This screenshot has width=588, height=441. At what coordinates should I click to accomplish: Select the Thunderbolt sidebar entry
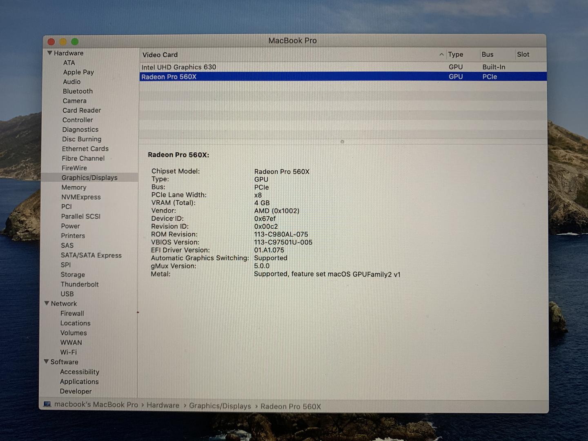pyautogui.click(x=80, y=284)
